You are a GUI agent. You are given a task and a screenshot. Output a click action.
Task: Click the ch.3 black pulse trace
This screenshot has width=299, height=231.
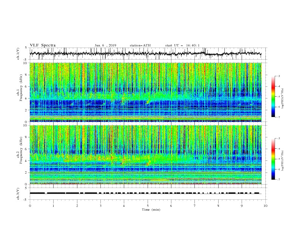pyautogui.click(x=146, y=193)
